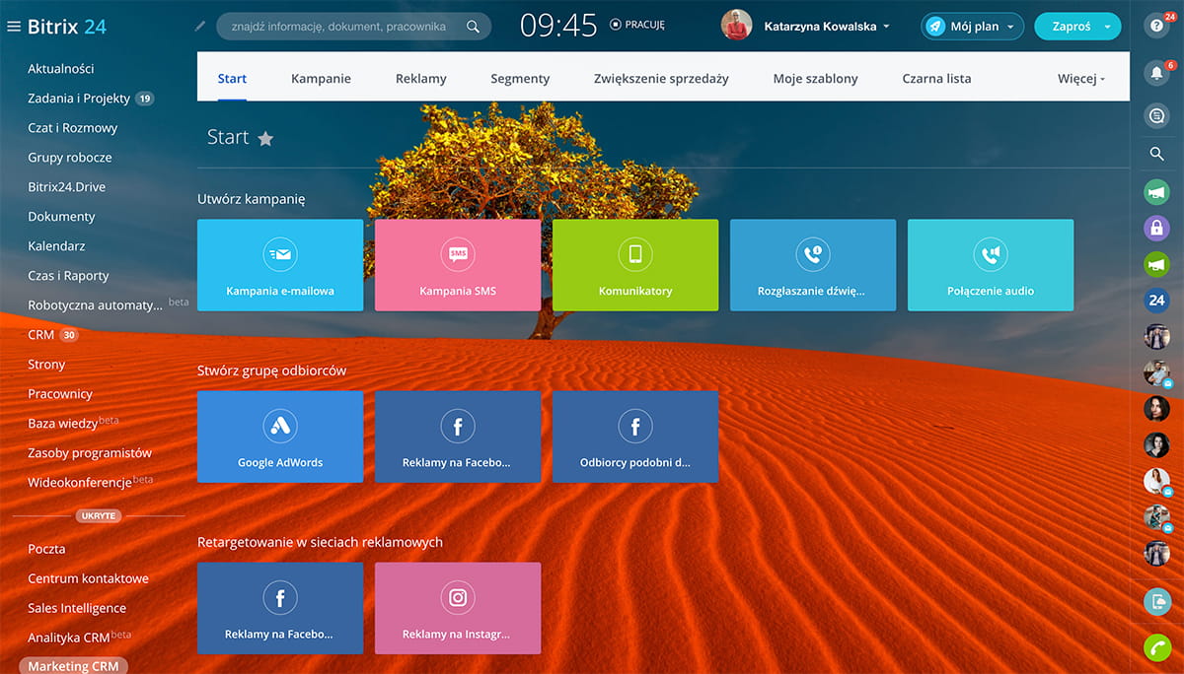Open the chat bubble icon in right sidebar
The width and height of the screenshot is (1184, 674).
[x=1156, y=115]
